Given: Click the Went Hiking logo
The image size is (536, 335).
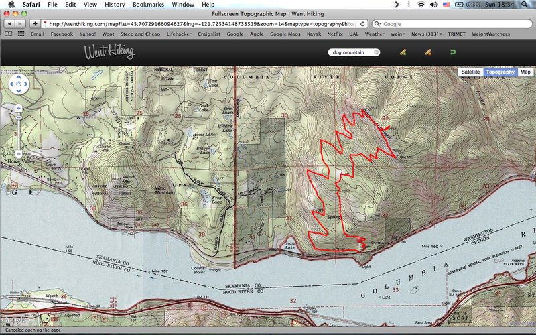Looking at the screenshot, I should (x=109, y=52).
